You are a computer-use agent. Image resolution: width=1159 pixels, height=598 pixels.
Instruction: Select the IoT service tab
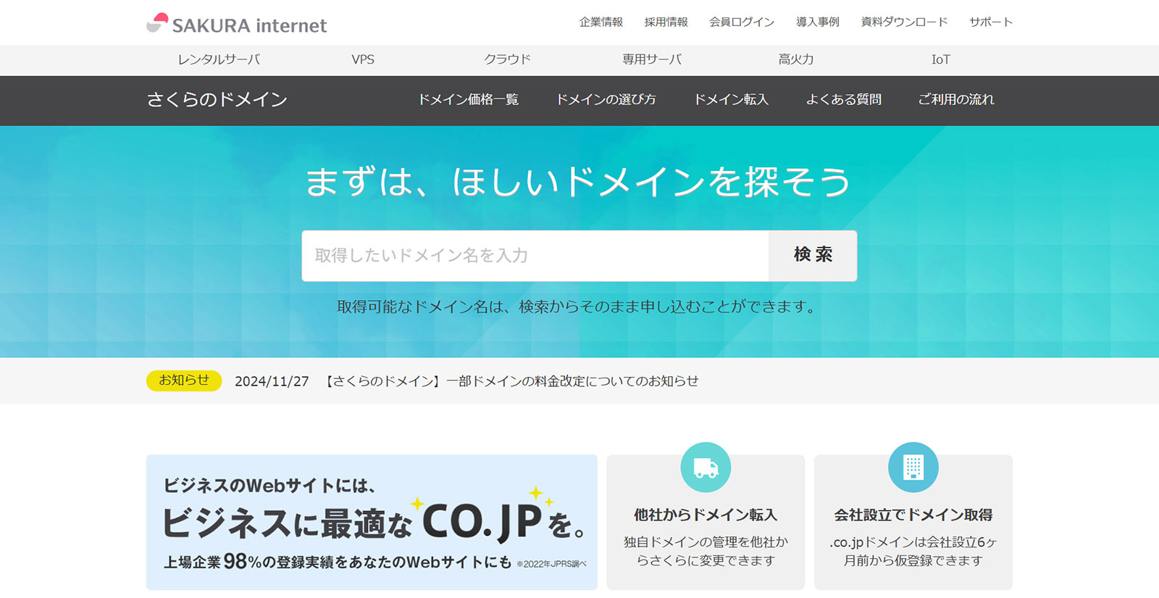pyautogui.click(x=940, y=59)
